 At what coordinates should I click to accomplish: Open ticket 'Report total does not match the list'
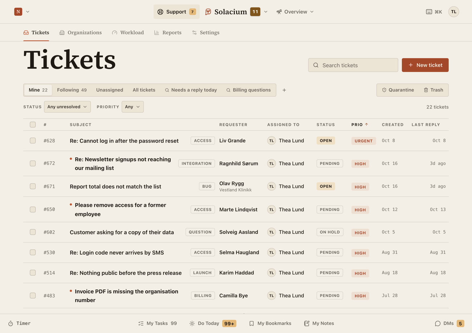pos(115,187)
